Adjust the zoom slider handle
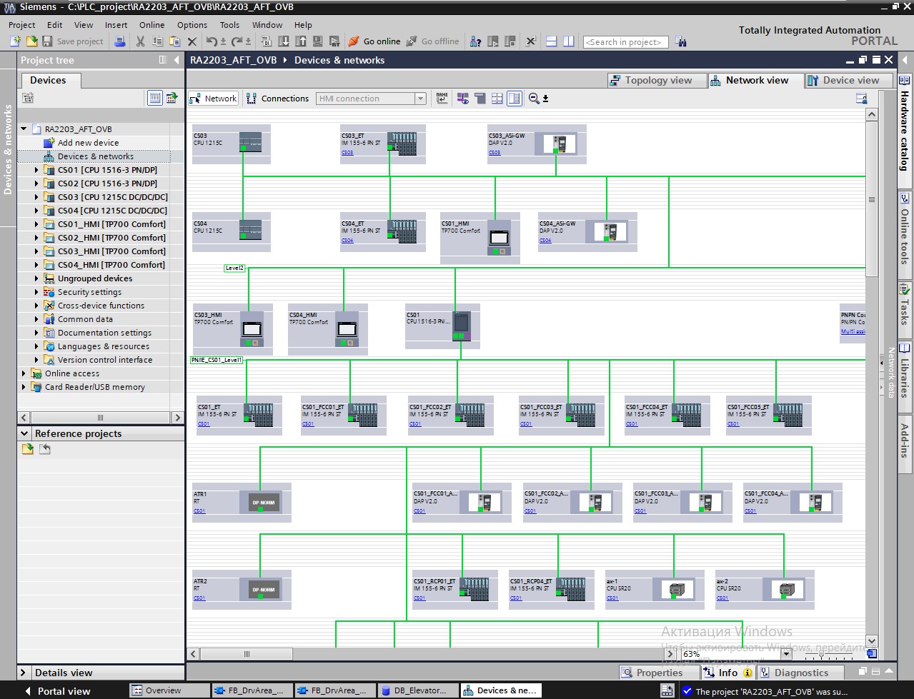 (x=821, y=654)
